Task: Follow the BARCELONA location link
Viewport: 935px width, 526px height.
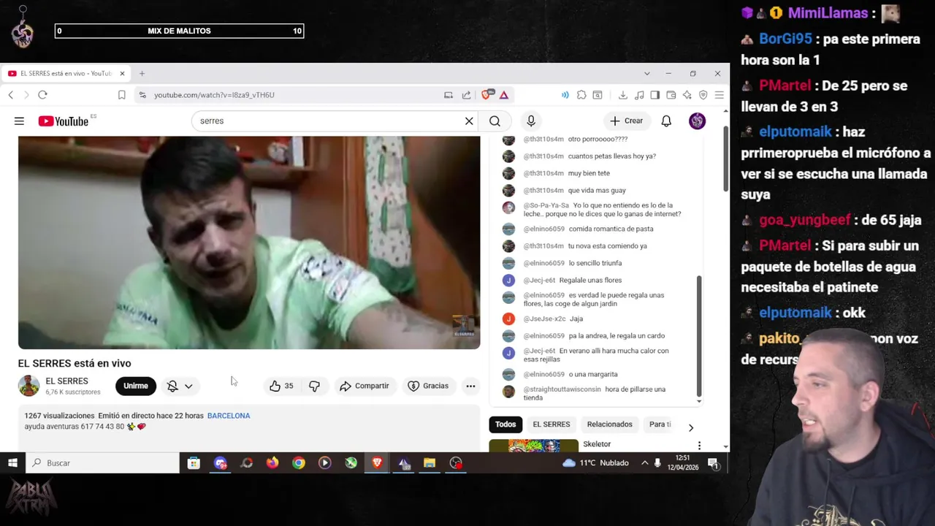Action: 229,416
